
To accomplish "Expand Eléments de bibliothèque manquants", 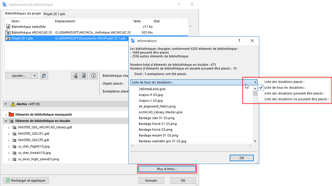I will (6, 115).
